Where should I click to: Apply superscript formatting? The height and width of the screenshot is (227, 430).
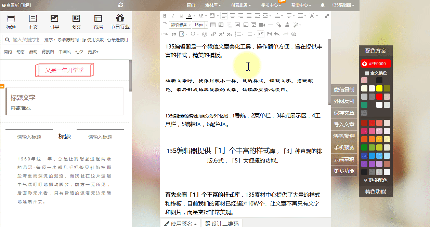click(x=222, y=34)
